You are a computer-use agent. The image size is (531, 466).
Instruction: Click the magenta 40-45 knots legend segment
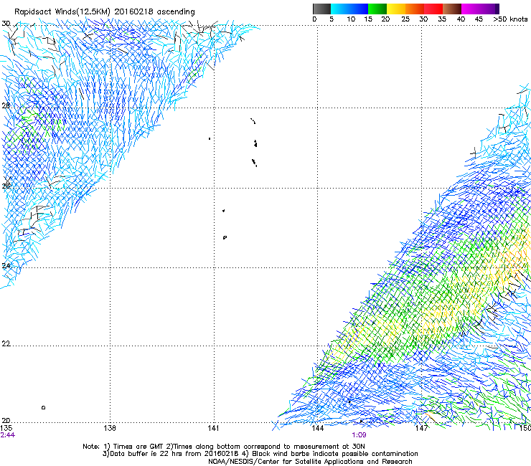(x=471, y=9)
